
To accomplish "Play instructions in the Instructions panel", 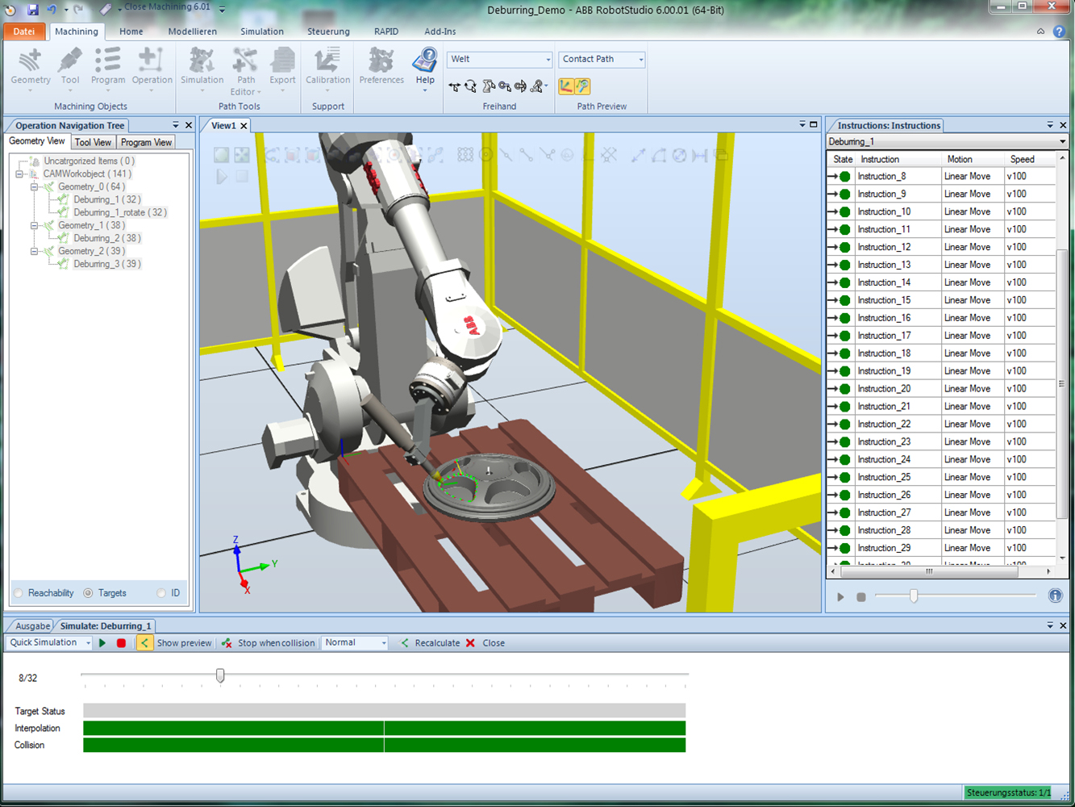I will click(x=841, y=597).
